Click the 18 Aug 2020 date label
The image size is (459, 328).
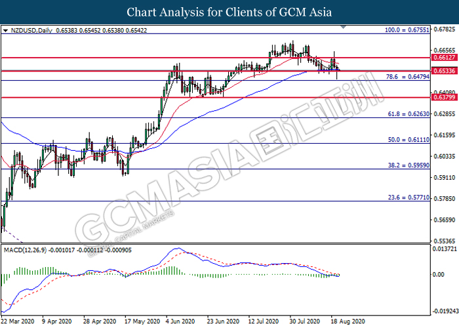click(348, 321)
